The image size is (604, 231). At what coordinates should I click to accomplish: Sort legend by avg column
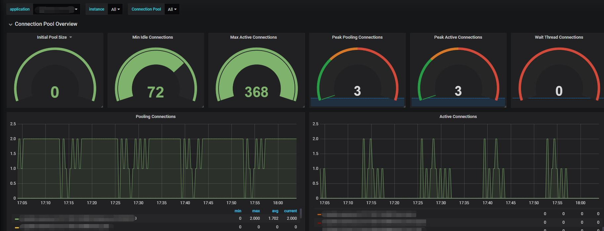click(x=275, y=211)
